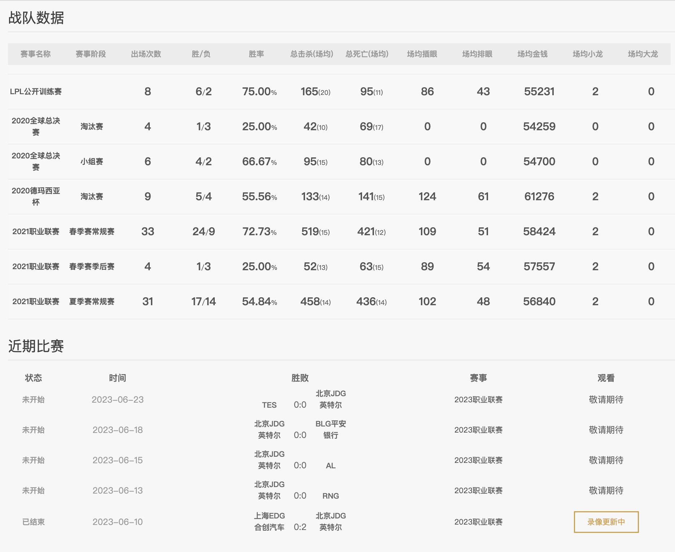Select the 未开始 status of the June 13 match
675x552 pixels.
point(32,490)
